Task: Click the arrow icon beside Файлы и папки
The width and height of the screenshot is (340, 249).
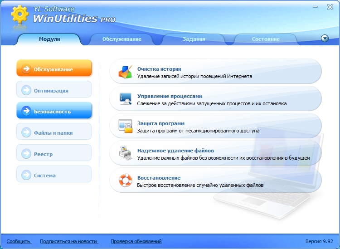Action: click(x=26, y=132)
